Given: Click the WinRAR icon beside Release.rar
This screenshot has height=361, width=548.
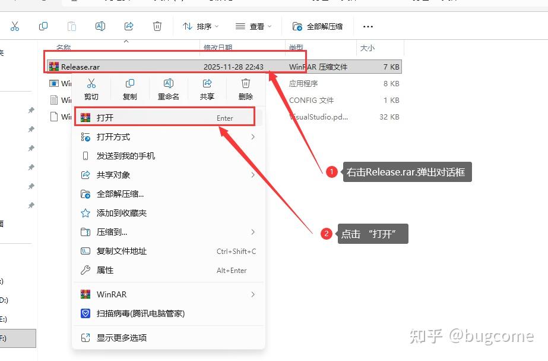Looking at the screenshot, I should (54, 66).
